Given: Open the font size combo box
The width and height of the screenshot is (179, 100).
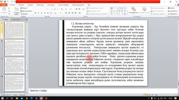Looking at the screenshot, I should [x=50, y=9].
